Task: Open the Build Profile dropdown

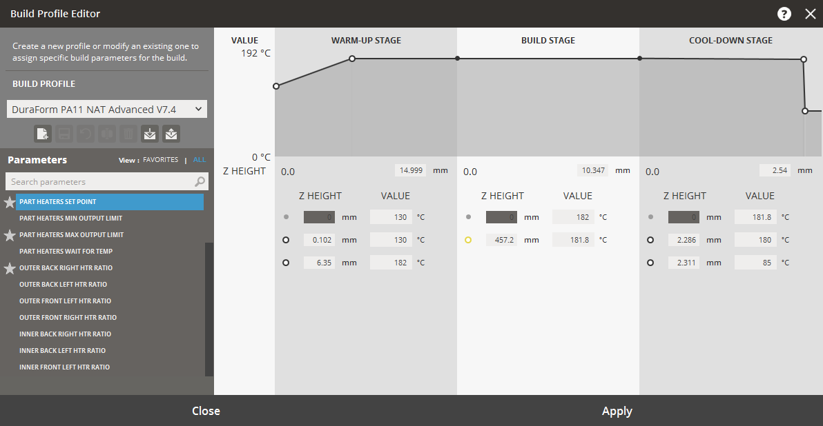Action: [x=107, y=109]
